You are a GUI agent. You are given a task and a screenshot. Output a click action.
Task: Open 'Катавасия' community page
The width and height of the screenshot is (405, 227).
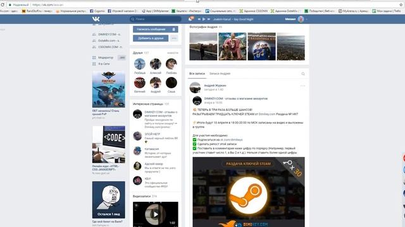(x=152, y=149)
